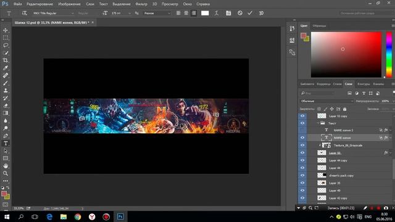The image size is (395, 222).
Task: Show the NAME копия 3 layer
Action: pos(302,130)
